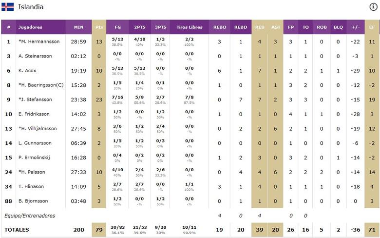Click the info icon top right
The width and height of the screenshot is (380, 238).
(x=373, y=6)
